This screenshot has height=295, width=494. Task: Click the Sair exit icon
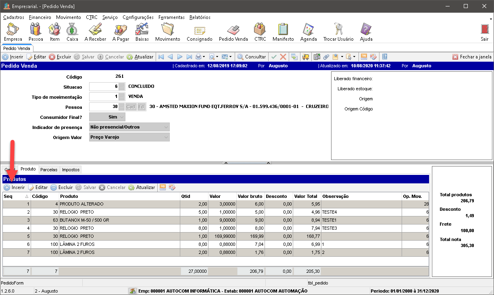pyautogui.click(x=484, y=31)
